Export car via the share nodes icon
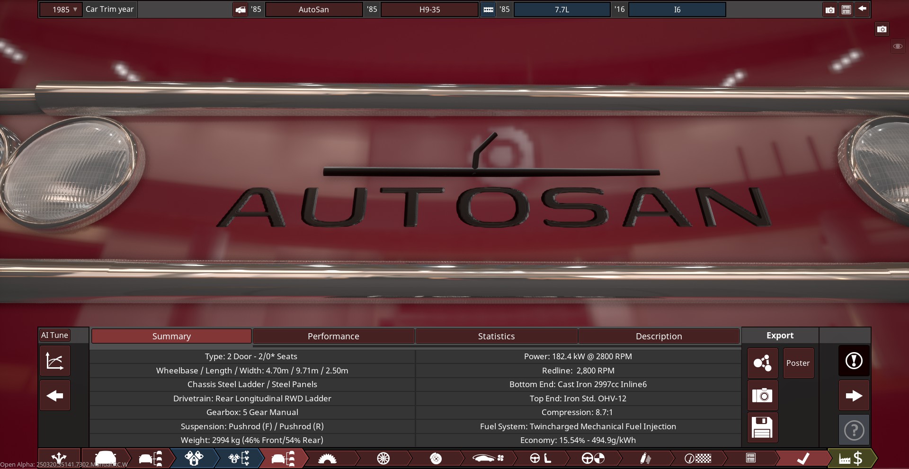 click(762, 363)
